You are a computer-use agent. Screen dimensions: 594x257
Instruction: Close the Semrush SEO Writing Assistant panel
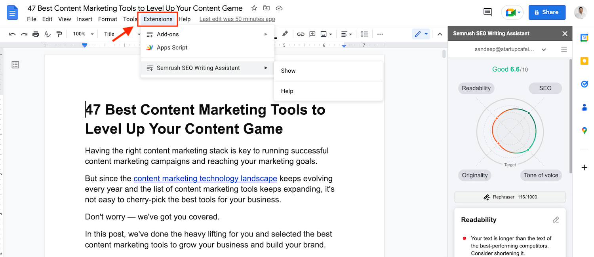565,34
